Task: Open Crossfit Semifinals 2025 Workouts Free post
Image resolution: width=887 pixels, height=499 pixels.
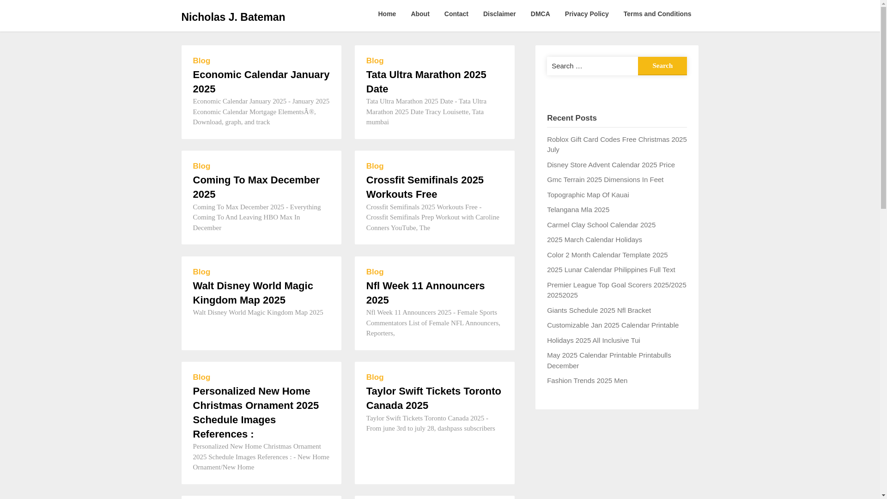Action: click(425, 187)
